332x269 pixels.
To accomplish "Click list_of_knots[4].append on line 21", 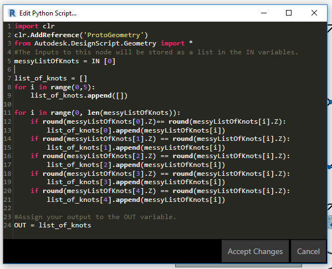I will (93, 200).
